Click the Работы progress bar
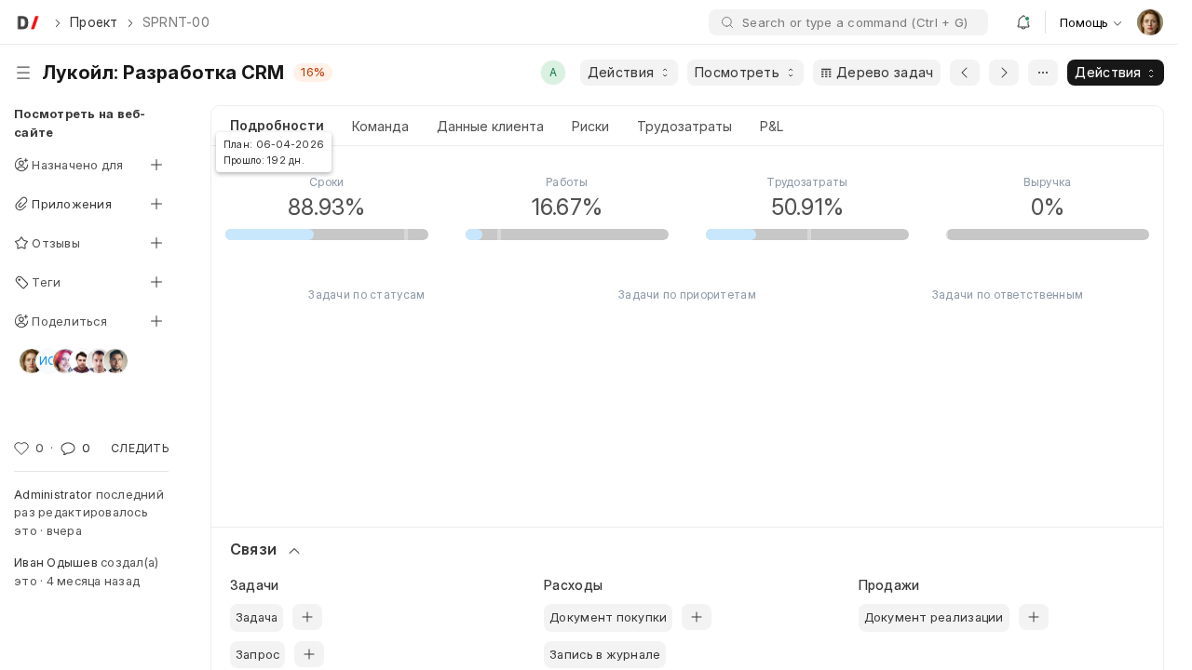Image resolution: width=1192 pixels, height=670 pixels. 567,234
